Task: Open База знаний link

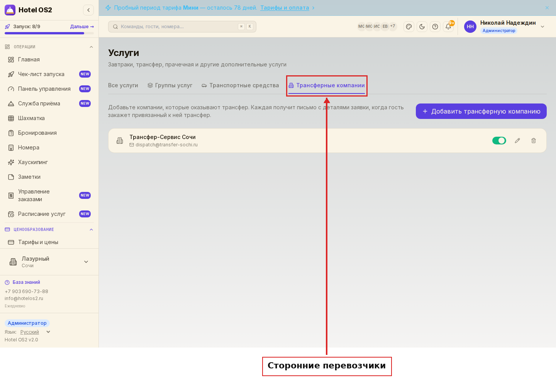Action: tap(23, 282)
